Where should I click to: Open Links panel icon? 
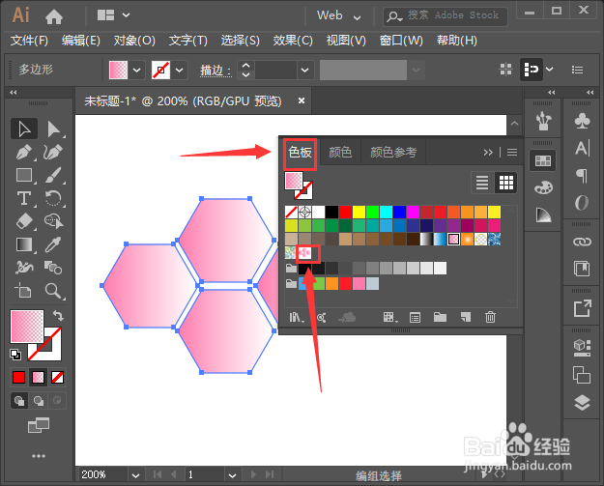[x=582, y=242]
